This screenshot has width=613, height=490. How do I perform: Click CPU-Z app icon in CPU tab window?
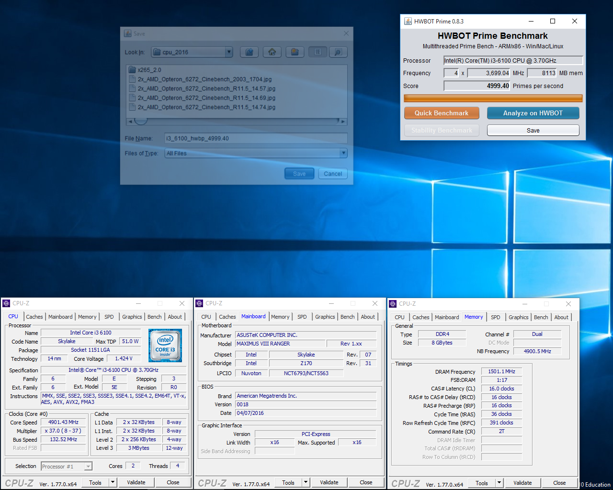(x=6, y=303)
